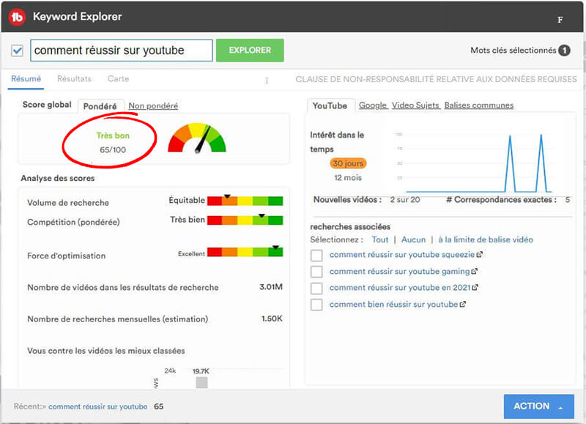
Task: Open 'comment réussir sur youtube squeezie' link
Action: coord(401,255)
